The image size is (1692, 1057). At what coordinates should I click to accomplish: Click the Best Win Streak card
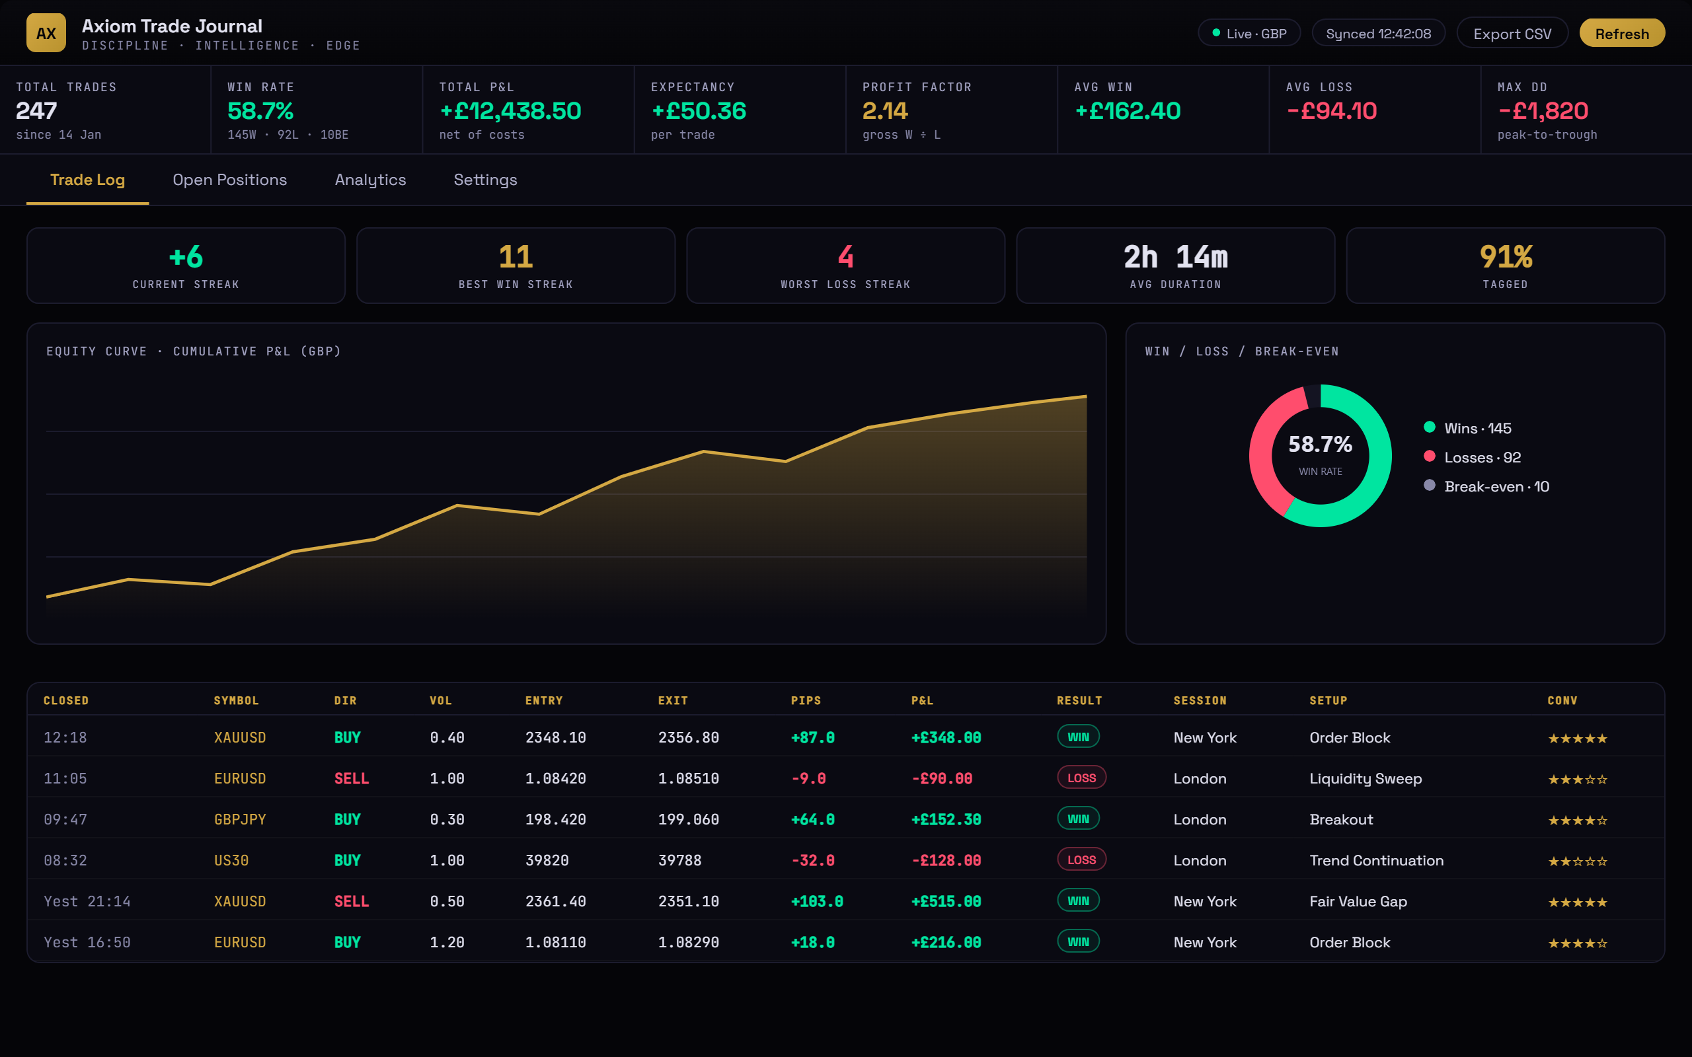516,266
